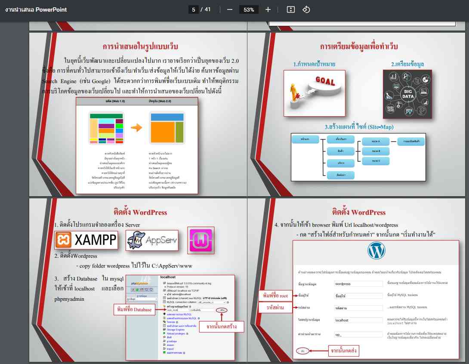Click the orange arrow between web layouts
Screen dimensions: 469x364
(136, 128)
